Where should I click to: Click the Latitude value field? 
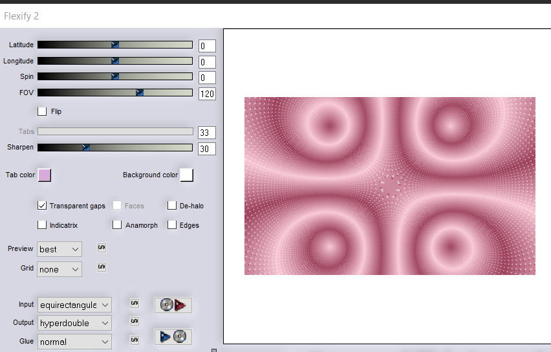click(207, 46)
